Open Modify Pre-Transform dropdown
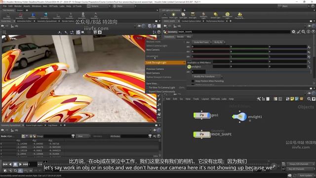Screen dimensions: 316x178 [208, 77]
